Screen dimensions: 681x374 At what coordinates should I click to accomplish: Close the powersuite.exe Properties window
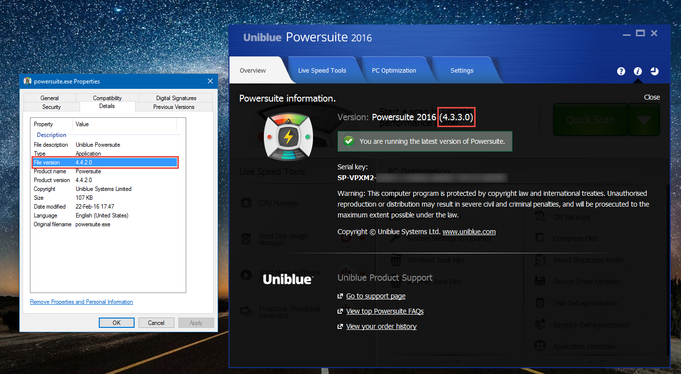[210, 81]
